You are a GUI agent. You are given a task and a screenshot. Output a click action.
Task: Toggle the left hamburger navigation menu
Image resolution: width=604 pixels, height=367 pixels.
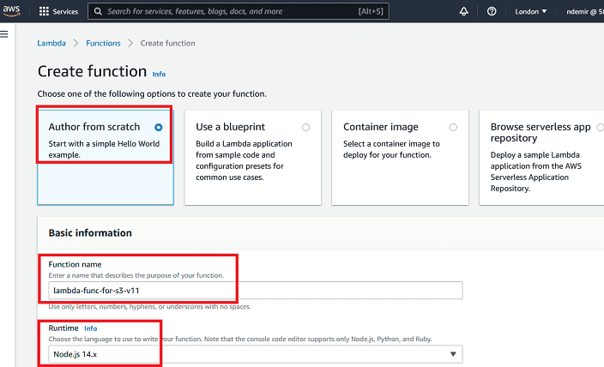click(x=4, y=33)
